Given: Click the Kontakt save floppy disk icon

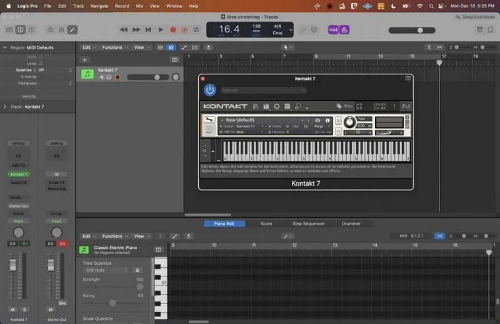Looking at the screenshot, I should tap(266, 107).
